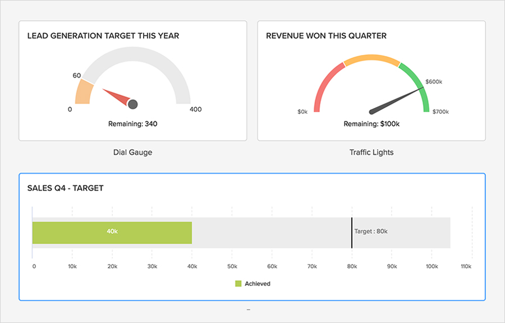Viewport: 505px width, 323px height.
Task: Select the Revenue Won This Quarter title
Action: click(x=326, y=36)
